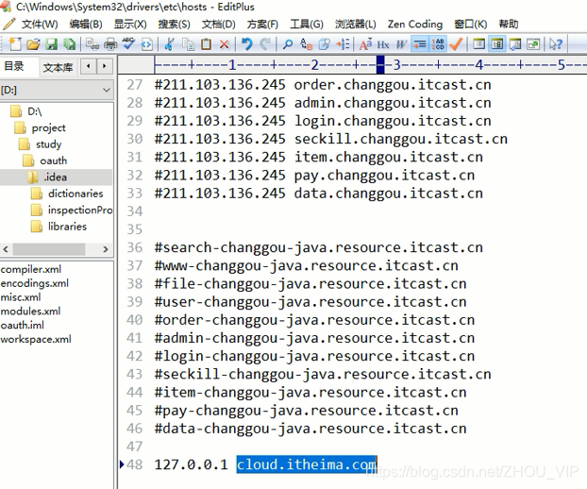Open the 显示(X) menu

pyautogui.click(x=130, y=24)
